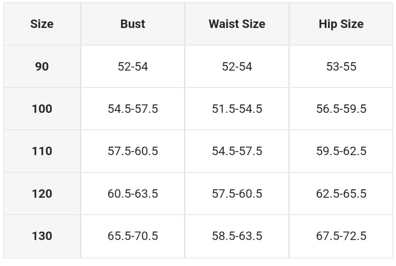
Task: Select the size 120 row label
Action: [42, 193]
